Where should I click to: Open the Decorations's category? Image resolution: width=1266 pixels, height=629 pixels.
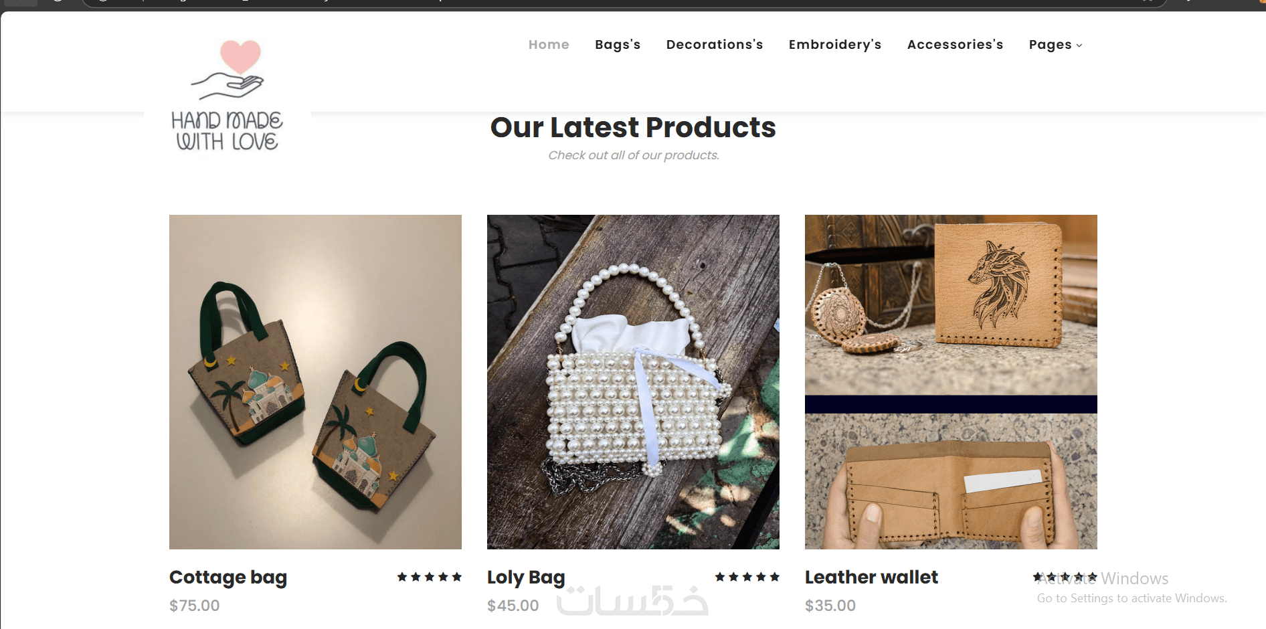point(715,45)
